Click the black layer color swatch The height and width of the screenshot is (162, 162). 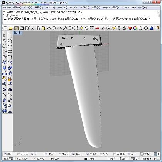pyautogui.click(x=86, y=159)
